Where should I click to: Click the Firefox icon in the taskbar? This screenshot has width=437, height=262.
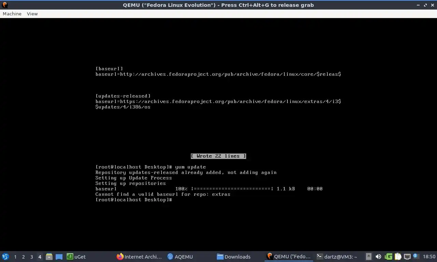[120, 257]
